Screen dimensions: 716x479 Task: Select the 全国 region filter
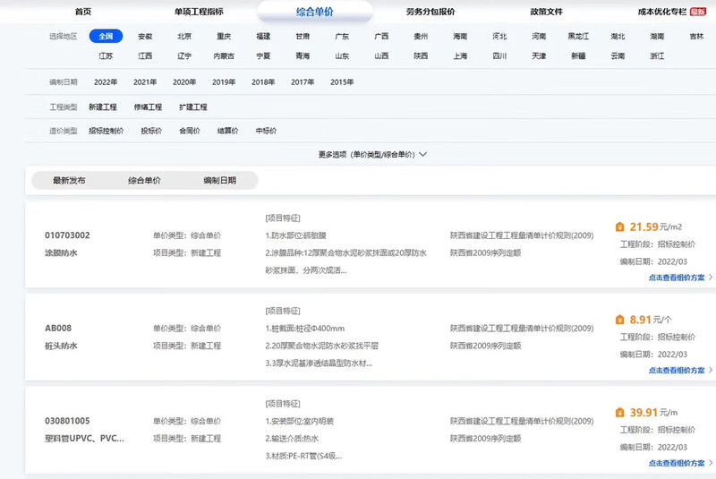pos(106,37)
